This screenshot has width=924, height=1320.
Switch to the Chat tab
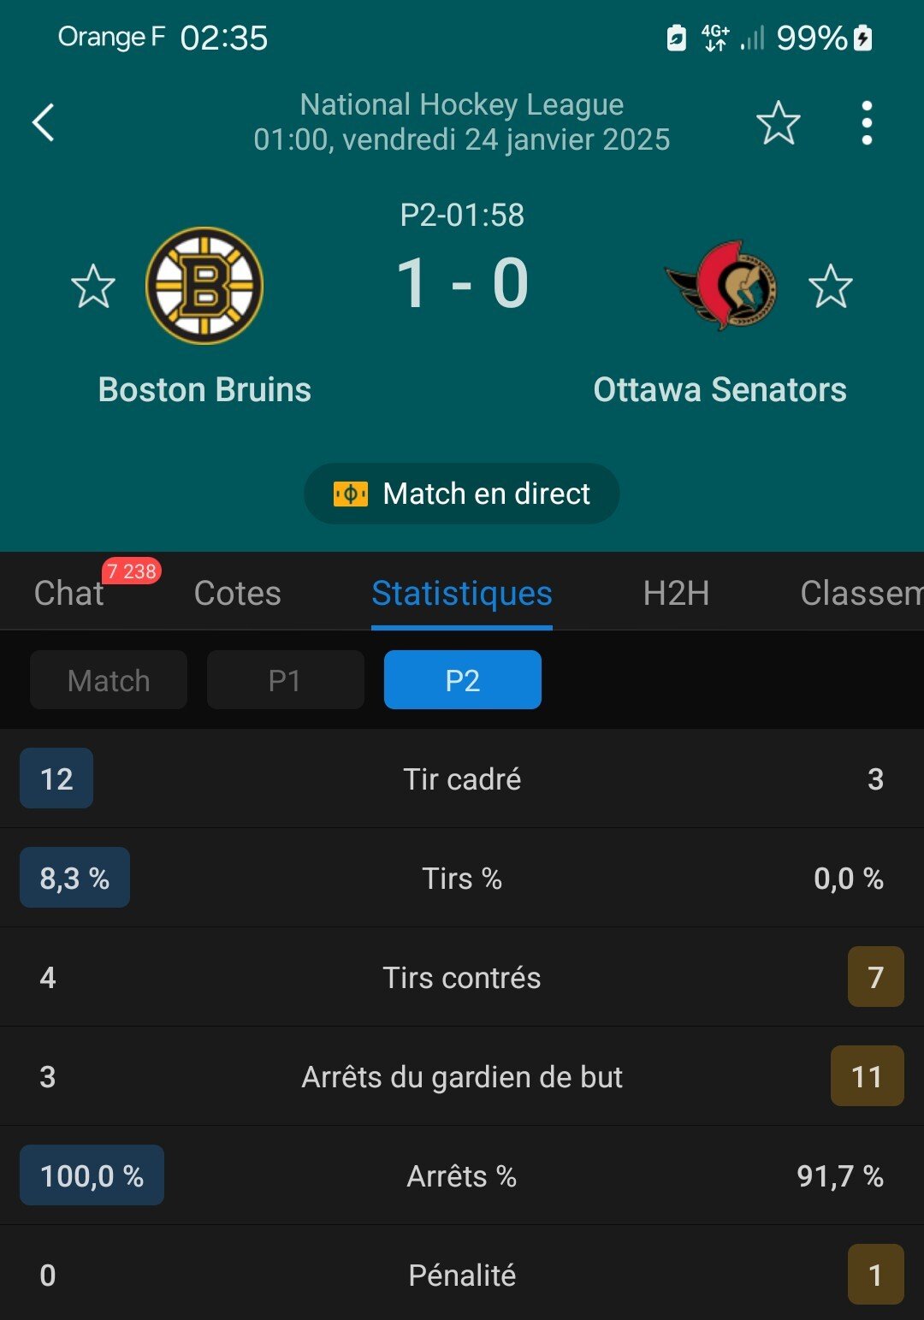click(x=68, y=593)
